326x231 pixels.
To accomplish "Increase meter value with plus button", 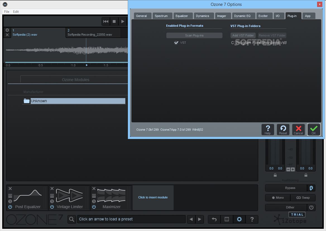I will click(293, 169).
